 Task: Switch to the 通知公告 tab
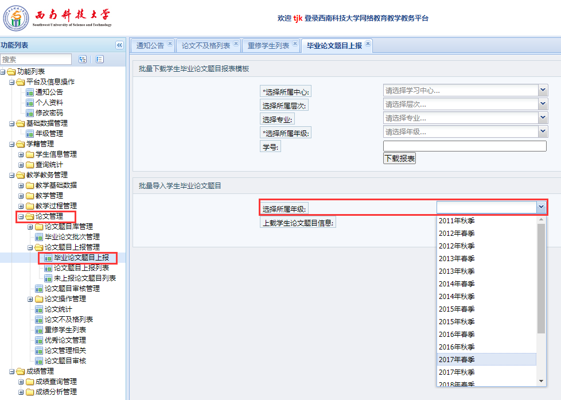click(150, 45)
